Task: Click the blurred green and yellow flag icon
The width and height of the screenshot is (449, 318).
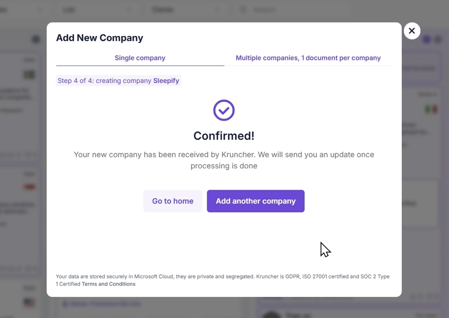Action: click(x=29, y=74)
